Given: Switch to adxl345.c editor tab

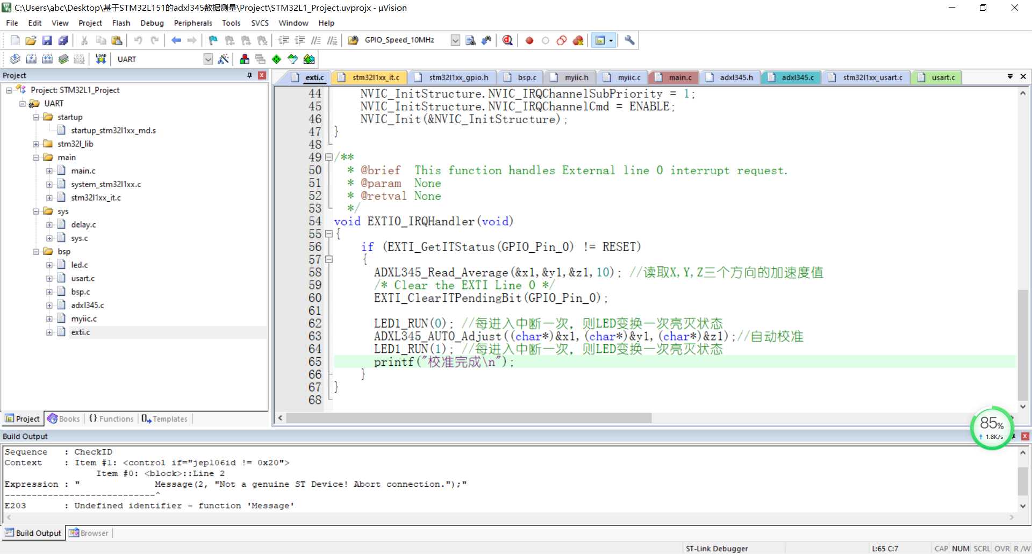Looking at the screenshot, I should [x=791, y=77].
